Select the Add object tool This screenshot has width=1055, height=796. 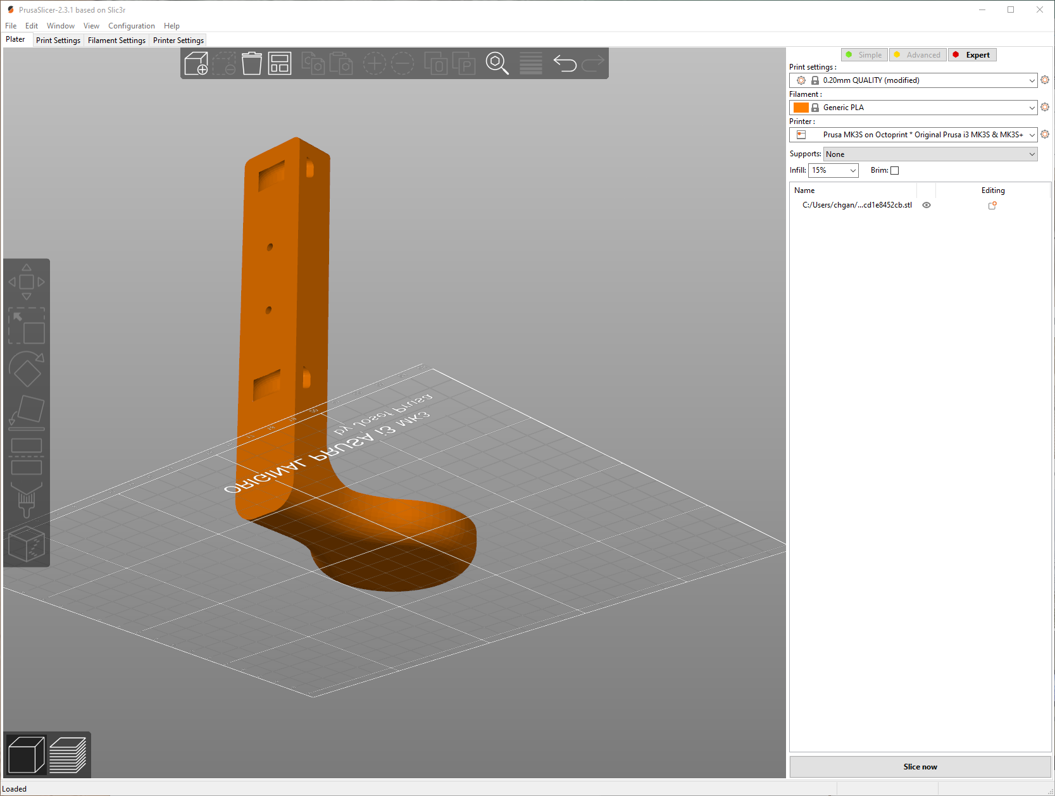(196, 63)
